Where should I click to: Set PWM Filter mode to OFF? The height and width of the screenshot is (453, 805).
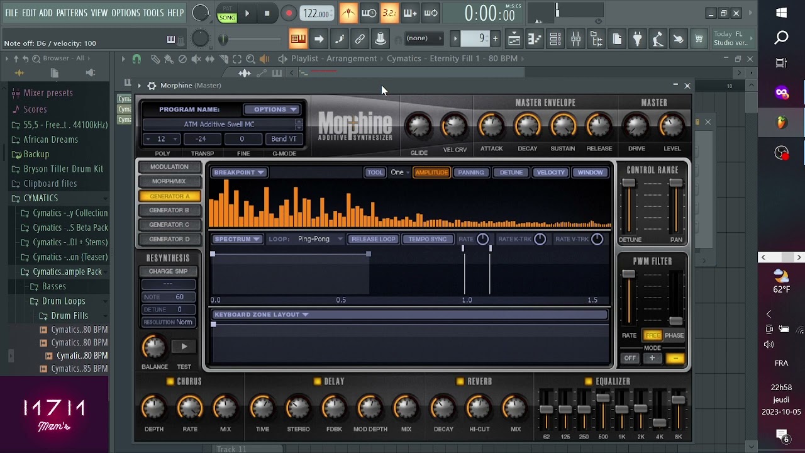point(630,358)
